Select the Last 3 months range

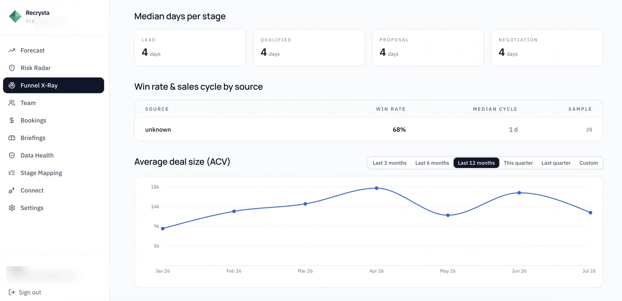(389, 163)
